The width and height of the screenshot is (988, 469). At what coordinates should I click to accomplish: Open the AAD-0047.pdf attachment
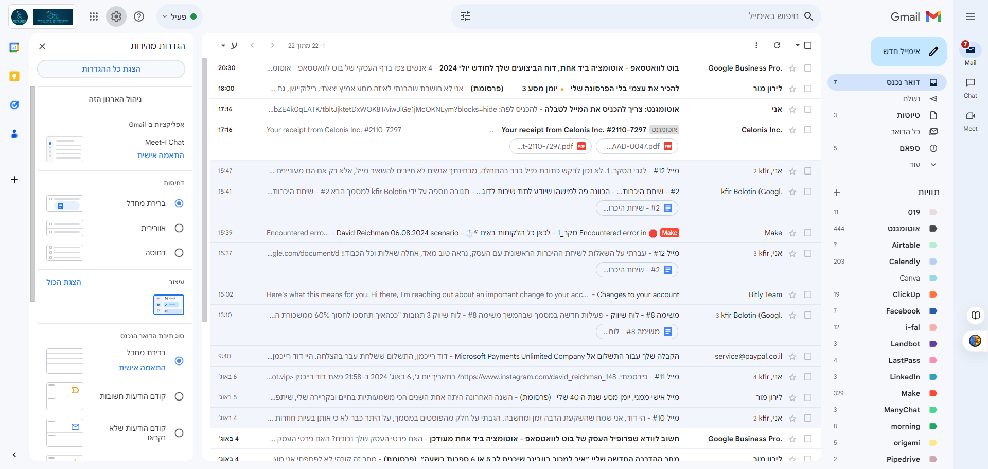tap(637, 146)
